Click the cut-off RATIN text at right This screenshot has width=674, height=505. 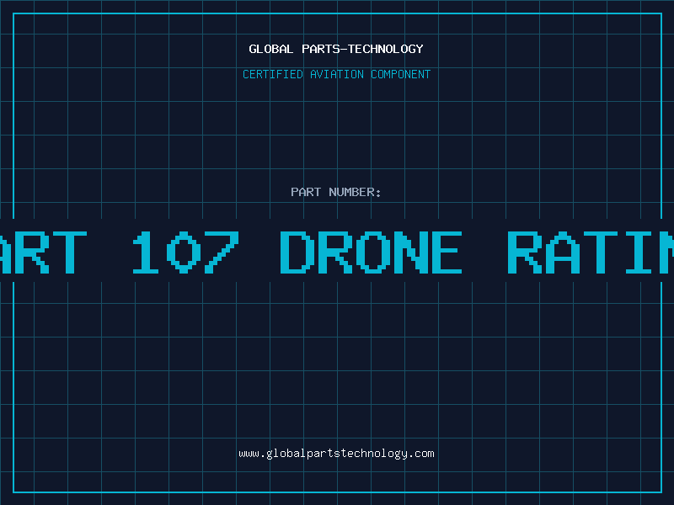tap(591, 252)
